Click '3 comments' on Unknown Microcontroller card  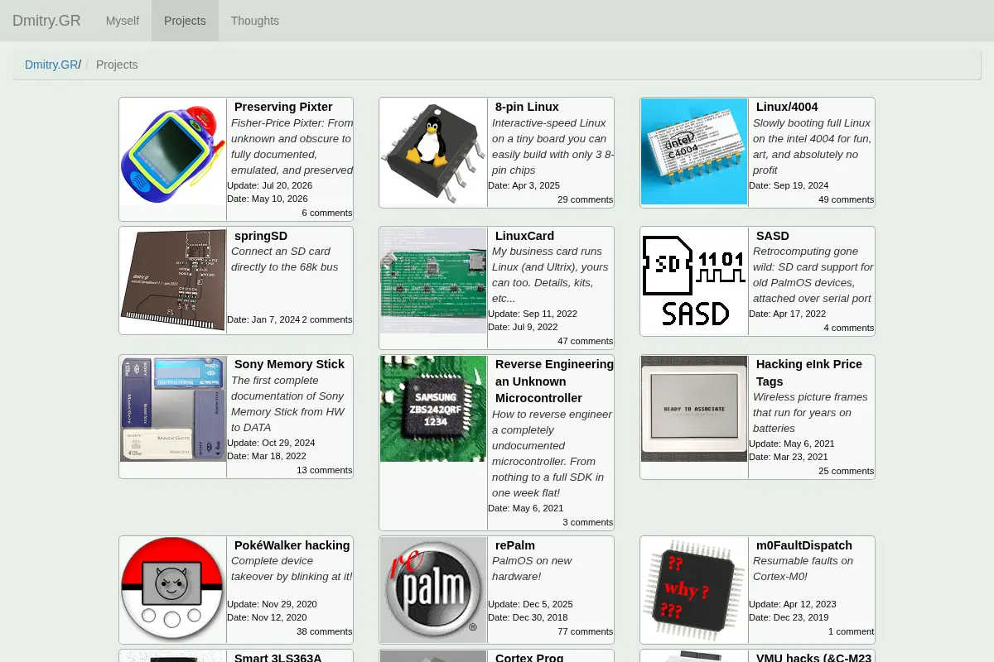[588, 522]
